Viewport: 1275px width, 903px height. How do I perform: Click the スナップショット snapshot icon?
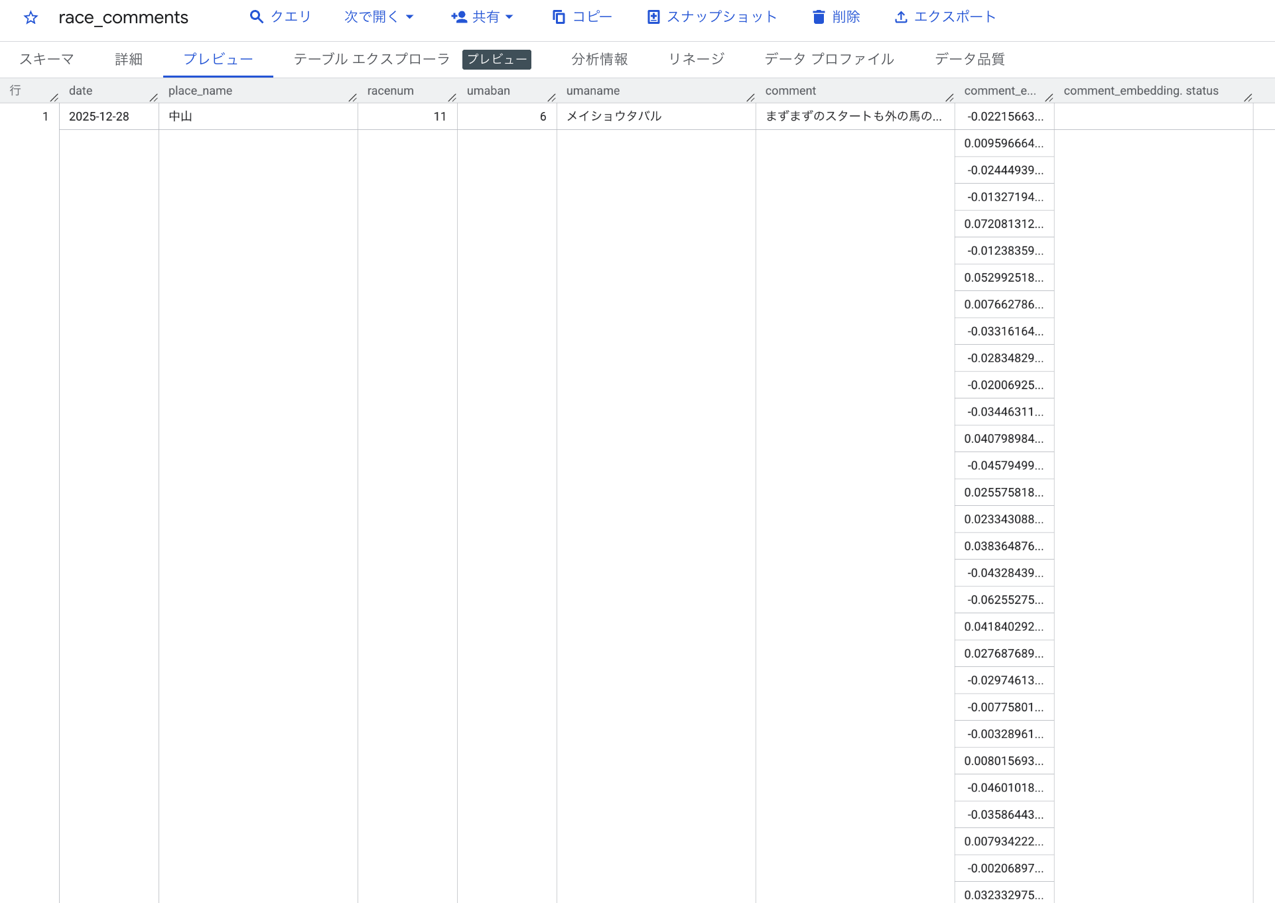click(653, 17)
